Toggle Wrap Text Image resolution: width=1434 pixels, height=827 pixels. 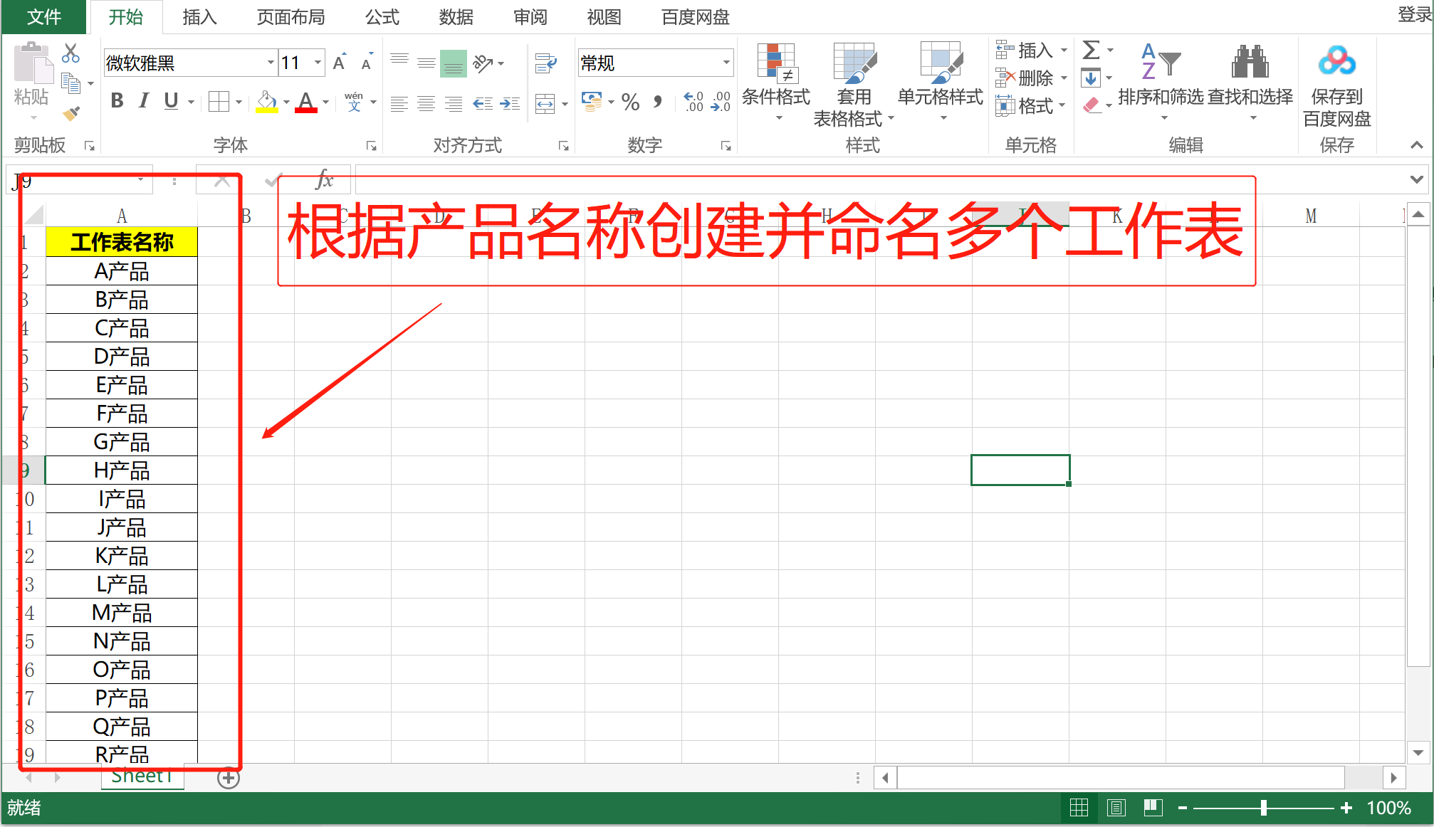(546, 63)
